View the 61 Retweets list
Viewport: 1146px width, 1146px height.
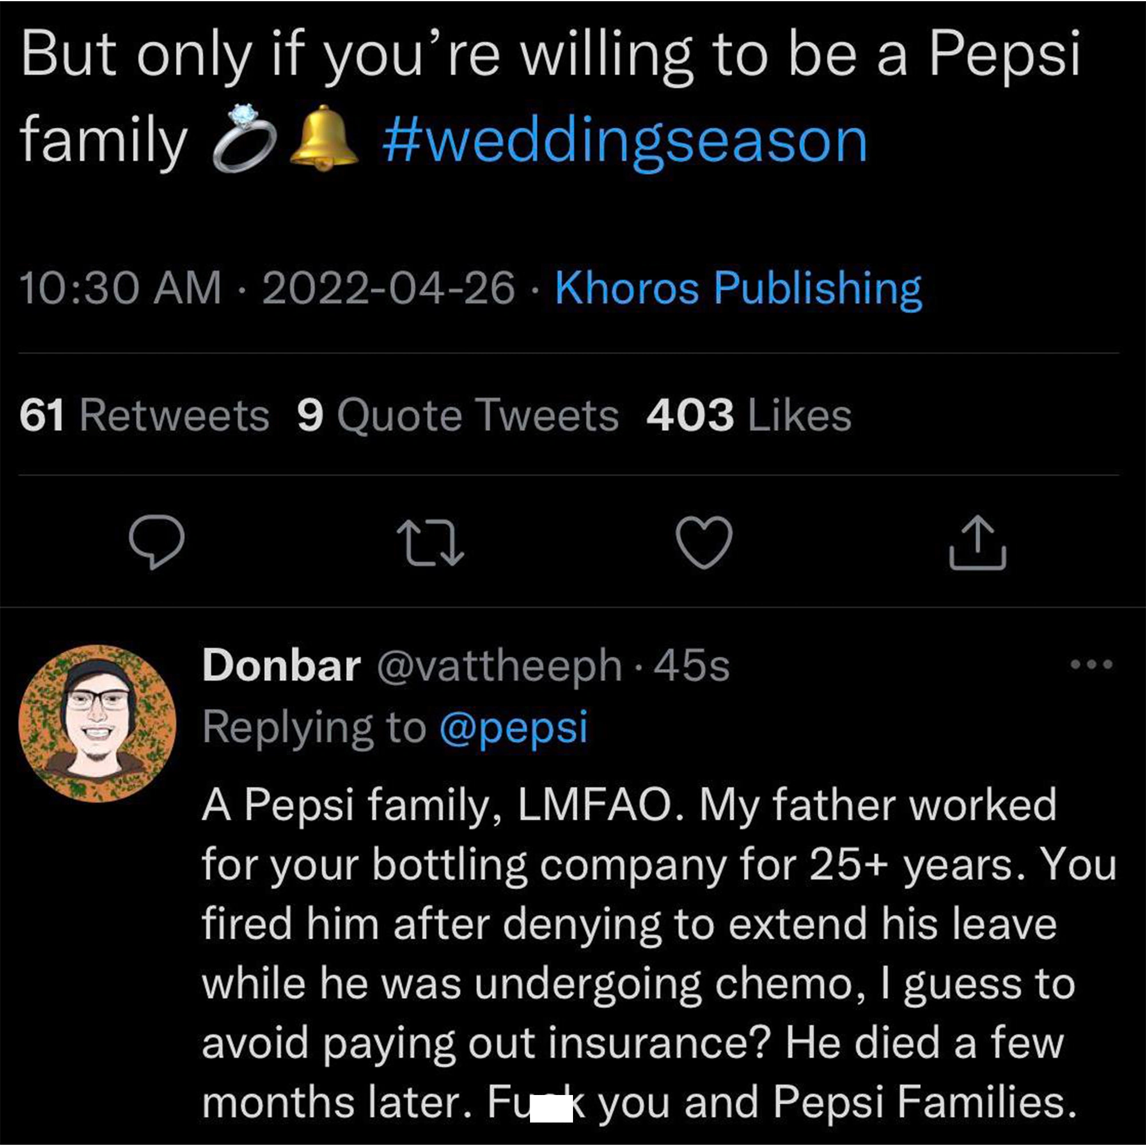coord(144,415)
